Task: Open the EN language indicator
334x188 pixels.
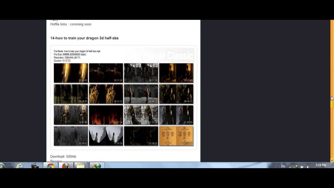Action: click(x=283, y=166)
